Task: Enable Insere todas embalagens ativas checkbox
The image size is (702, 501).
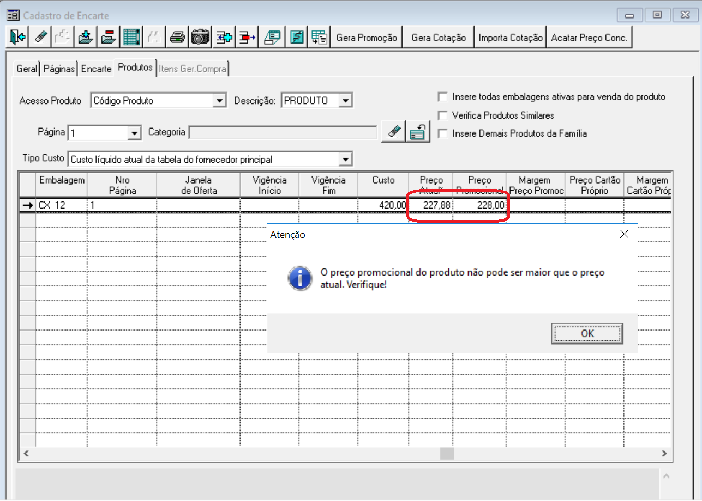Action: [442, 97]
